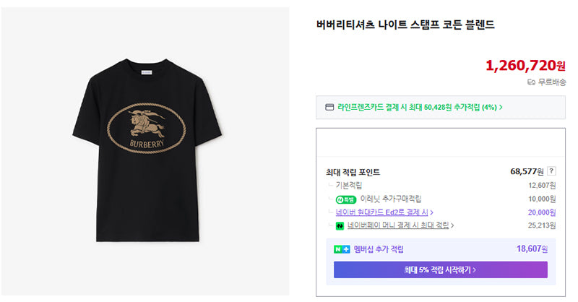Click the N+ membership badge icon

point(342,250)
